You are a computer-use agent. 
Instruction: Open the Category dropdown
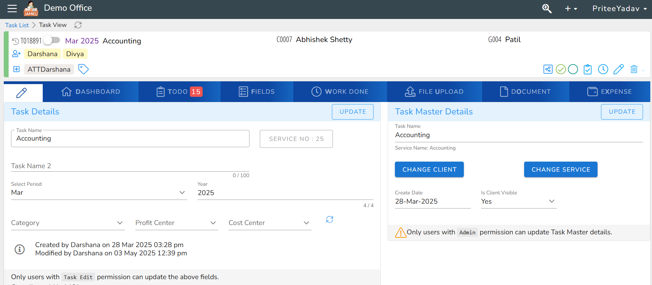click(68, 223)
